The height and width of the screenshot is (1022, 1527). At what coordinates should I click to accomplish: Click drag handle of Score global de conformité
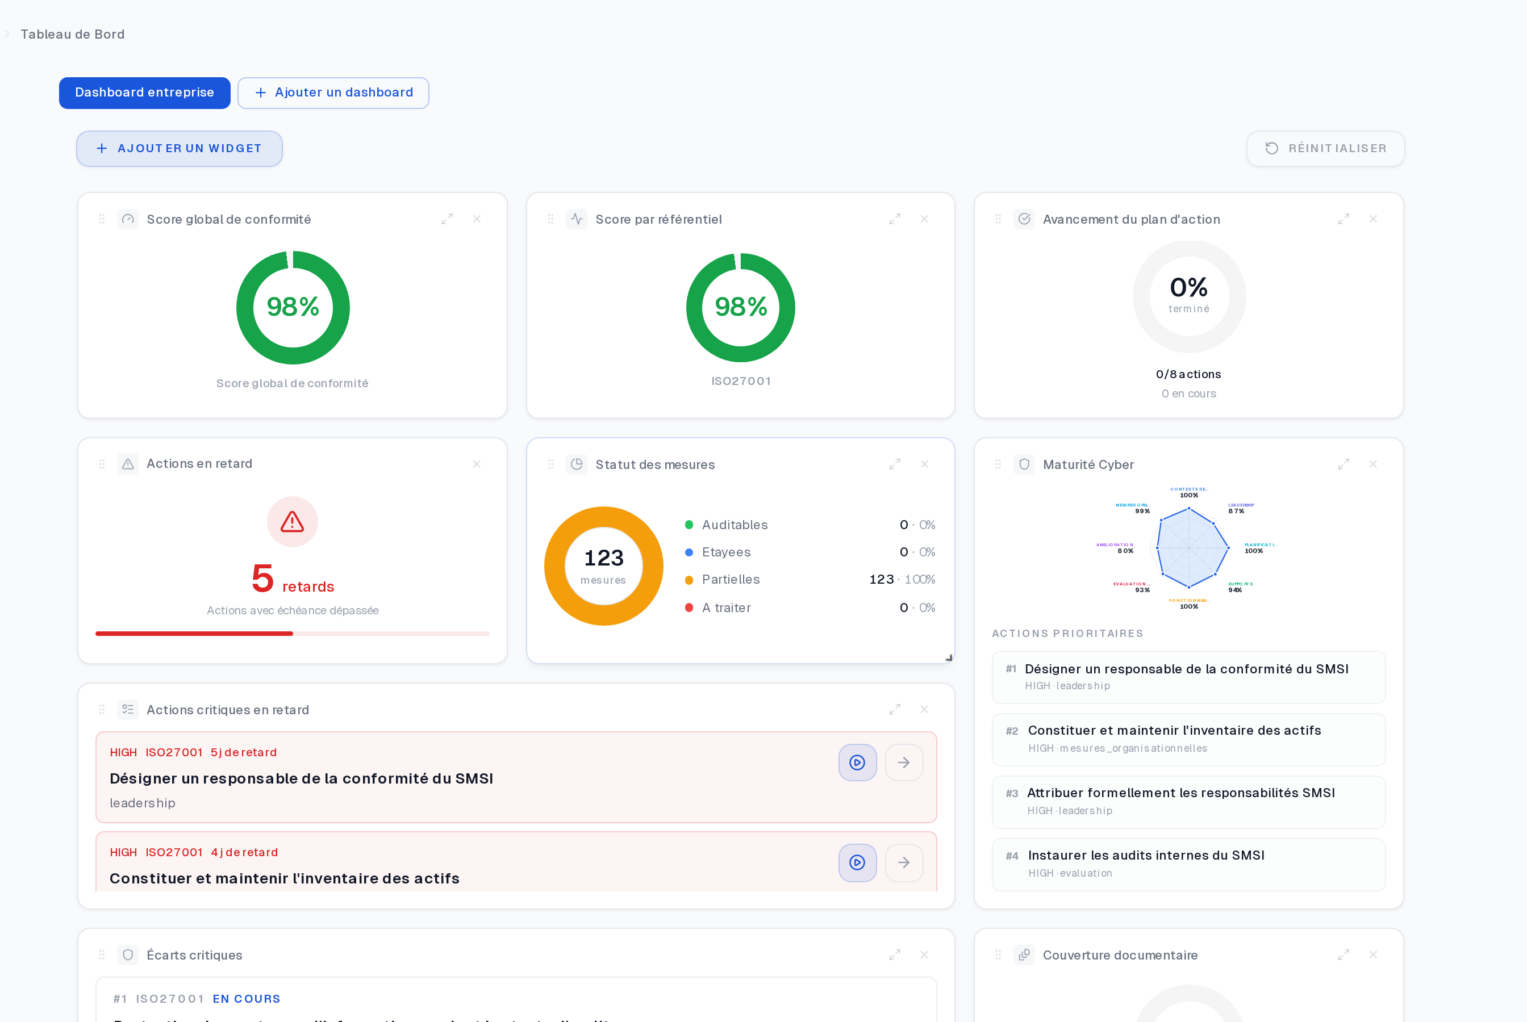tap(102, 219)
